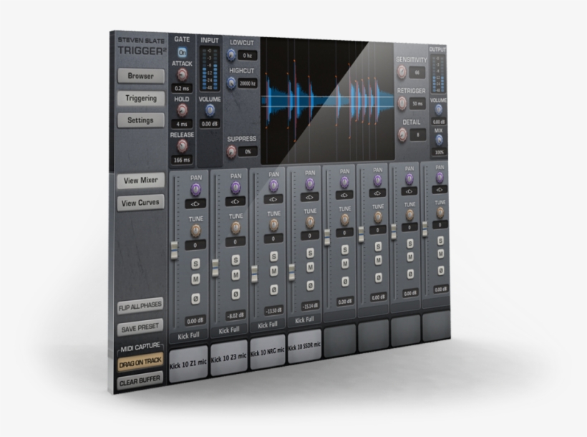Click the Lowcut knob
Image resolution: width=587 pixels, height=437 pixels.
tap(231, 55)
